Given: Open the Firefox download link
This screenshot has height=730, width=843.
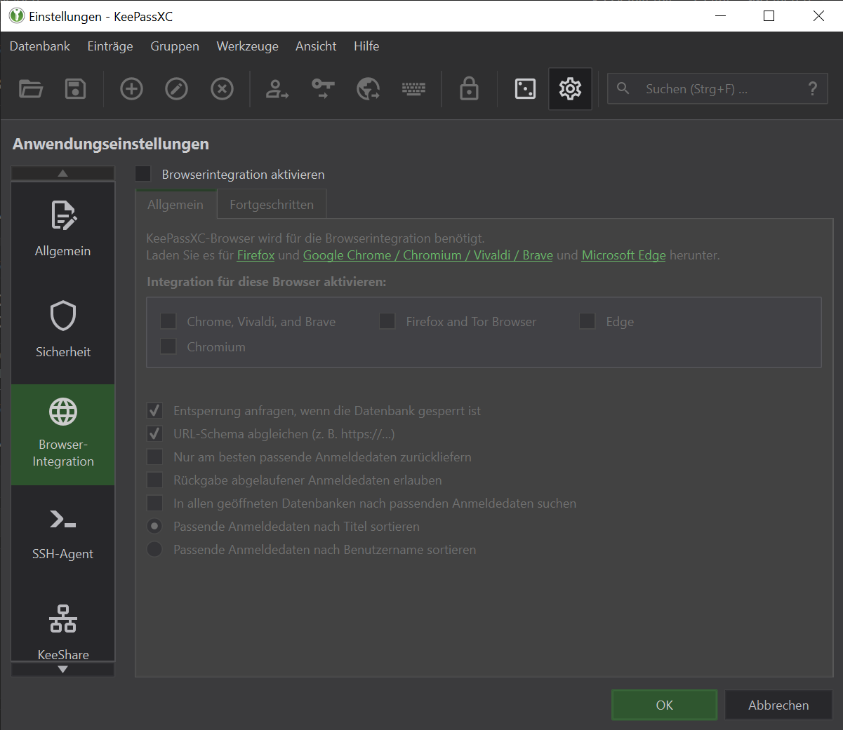Looking at the screenshot, I should point(255,255).
